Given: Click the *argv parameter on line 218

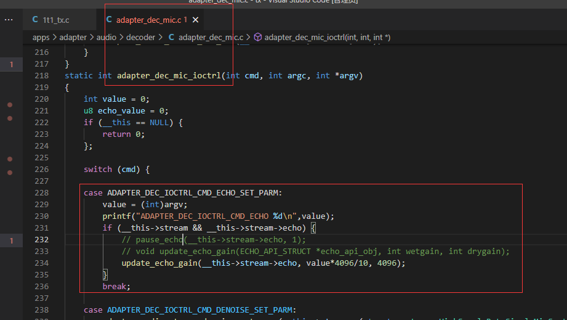Looking at the screenshot, I should 346,76.
